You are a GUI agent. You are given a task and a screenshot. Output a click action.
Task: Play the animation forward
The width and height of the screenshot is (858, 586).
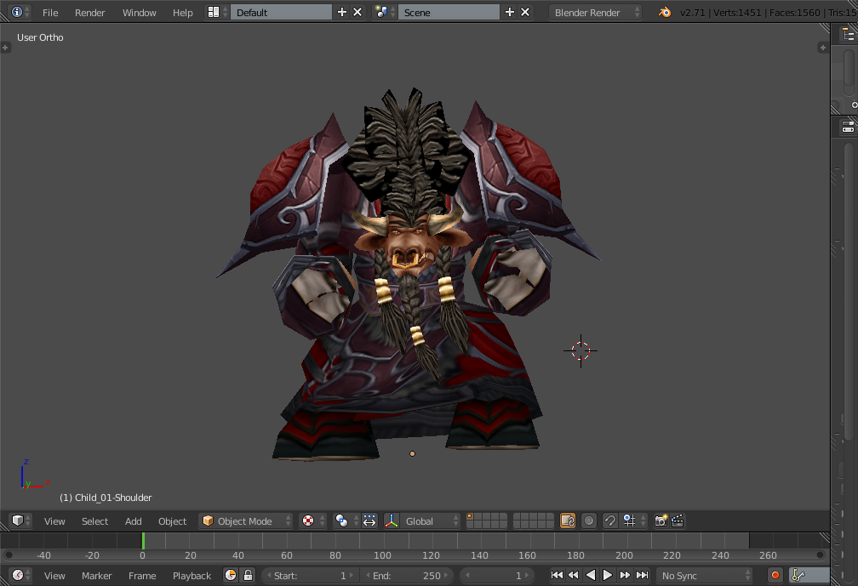click(608, 575)
